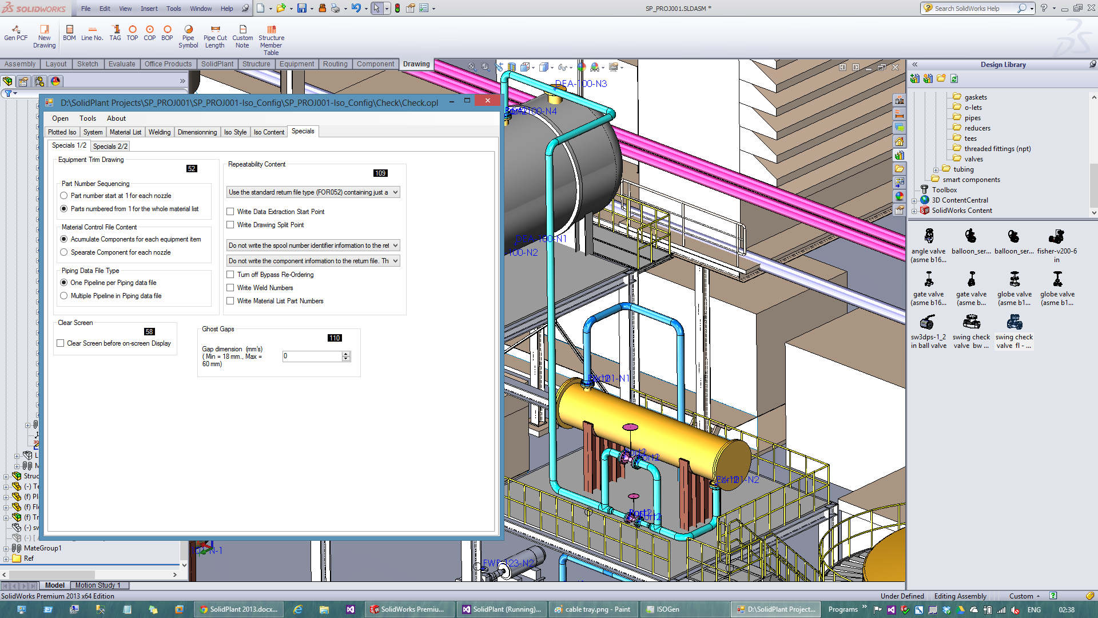
Task: Open the spool number identifier dropdown
Action: (x=393, y=245)
